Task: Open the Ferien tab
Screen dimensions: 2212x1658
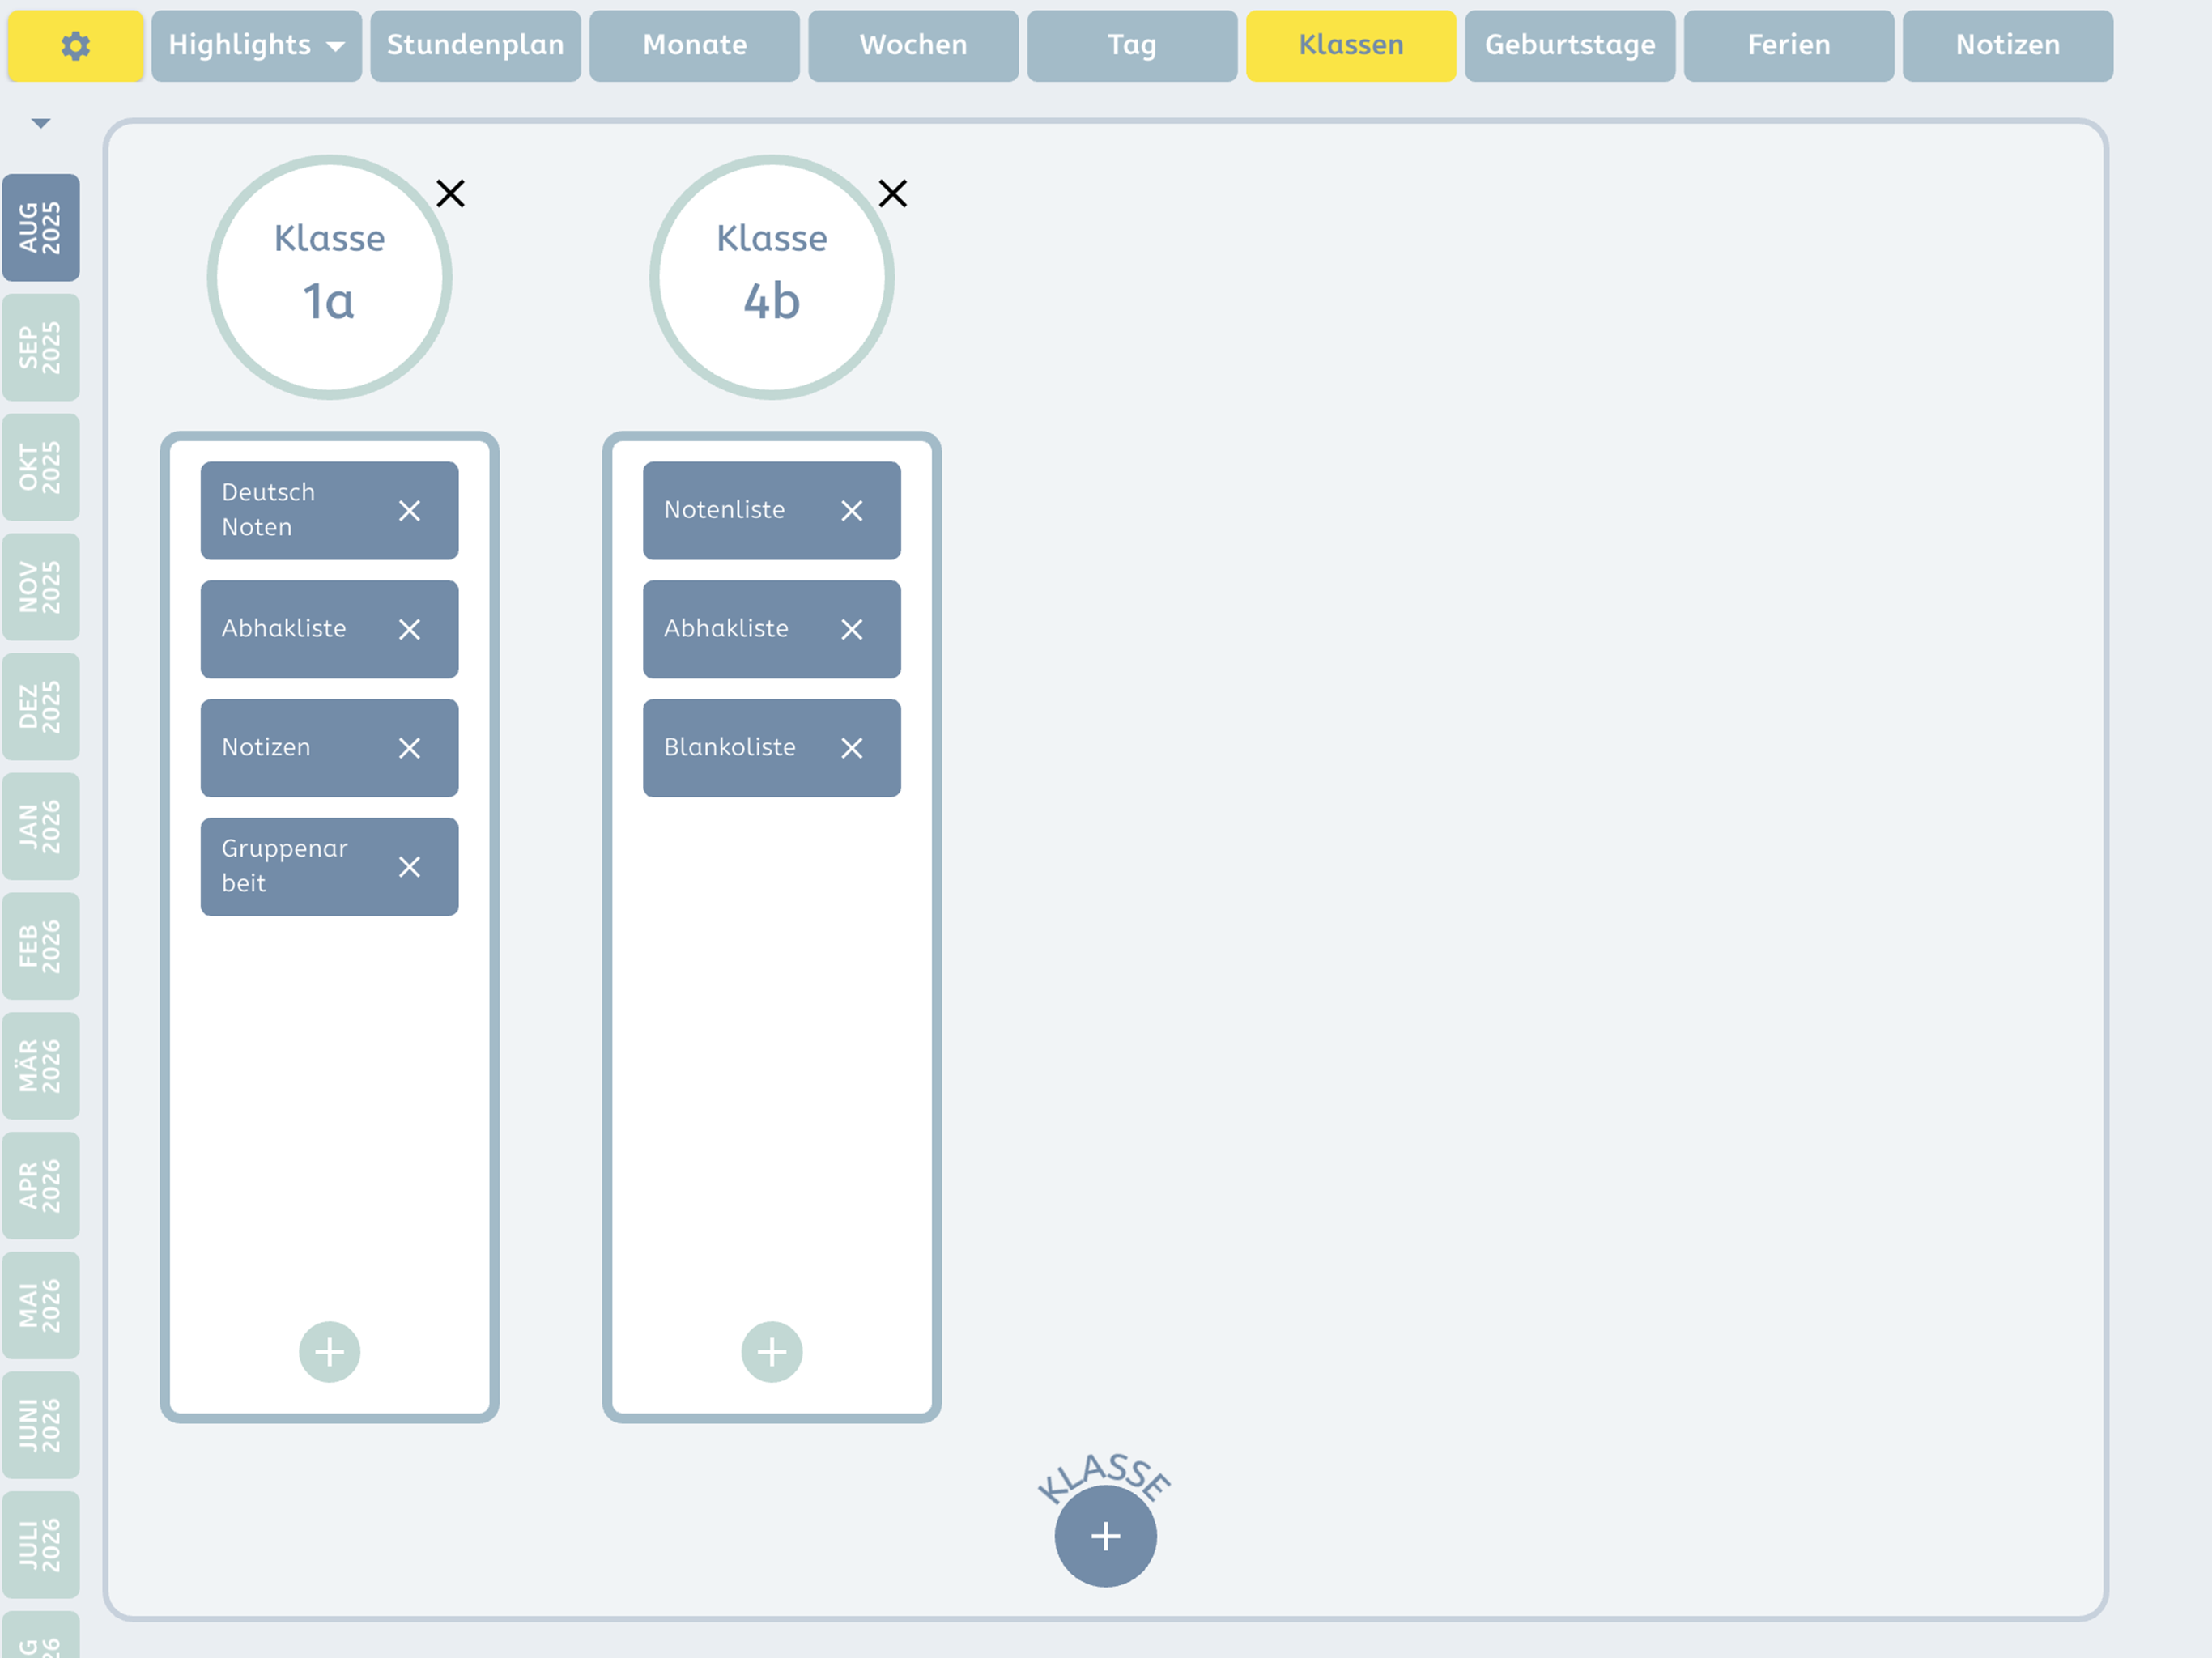Action: tap(1789, 45)
